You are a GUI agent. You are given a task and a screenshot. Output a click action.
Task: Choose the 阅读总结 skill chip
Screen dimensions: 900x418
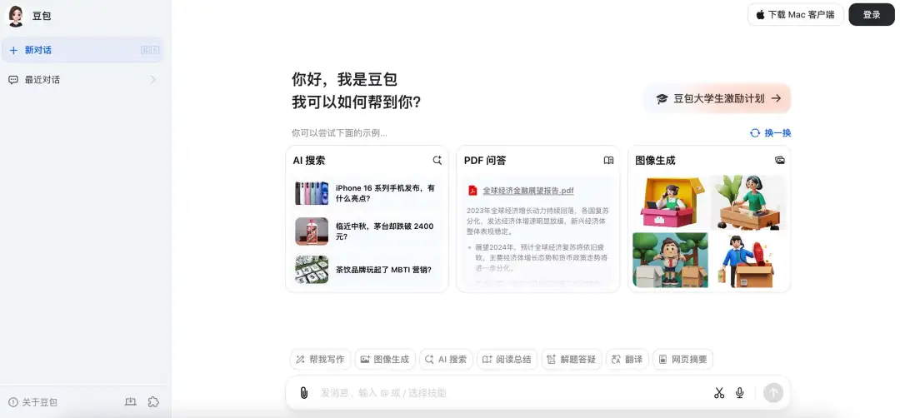click(507, 360)
